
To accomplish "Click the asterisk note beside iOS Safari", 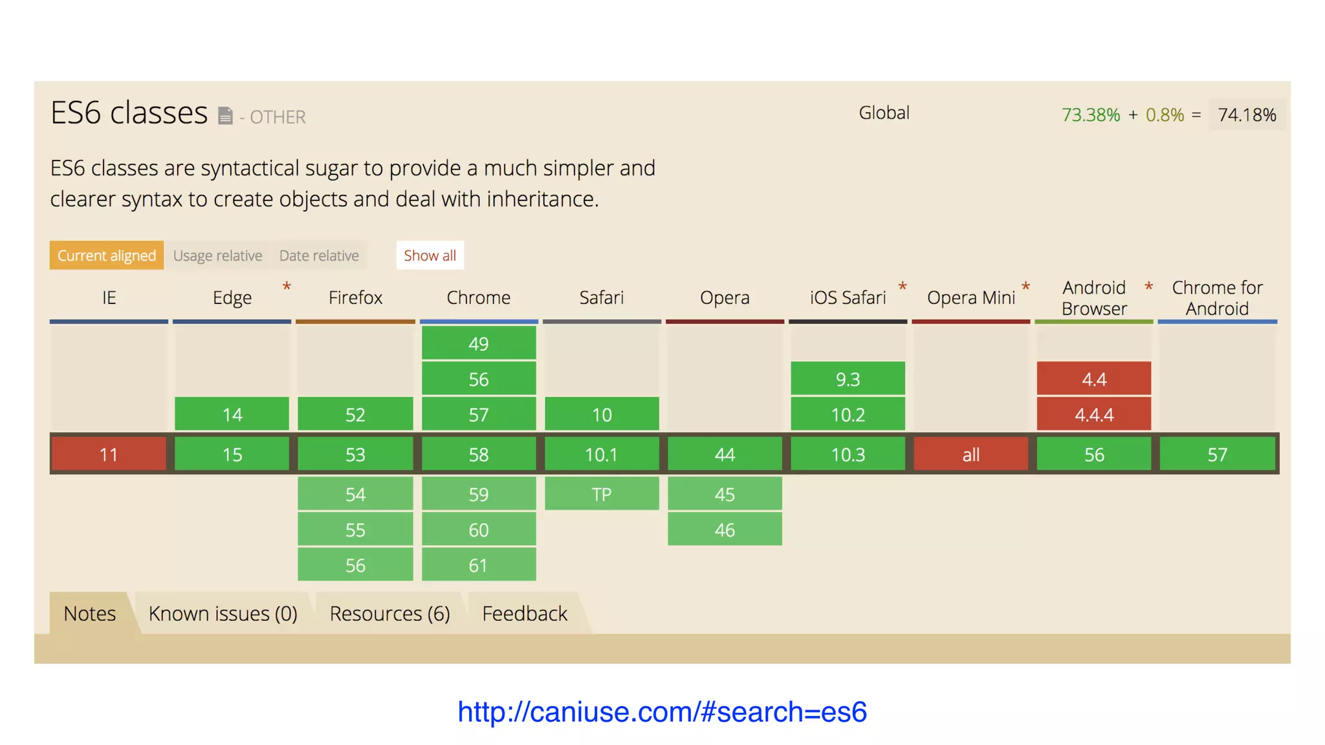I will (x=902, y=286).
